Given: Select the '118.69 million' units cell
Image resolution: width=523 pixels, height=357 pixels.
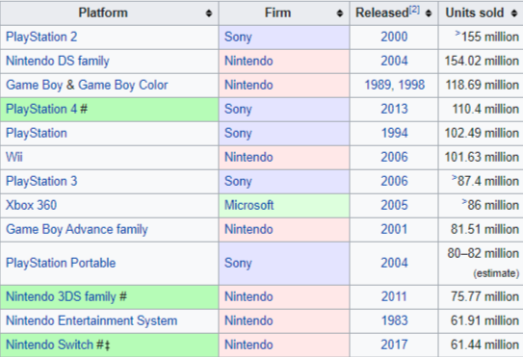Looking at the screenshot, I should tap(482, 85).
